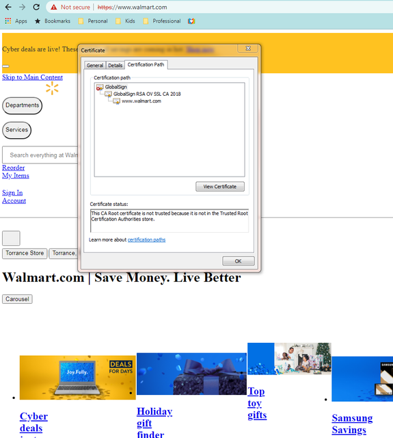The height and width of the screenshot is (438, 393).
Task: Open the Top toy gifts family image
Action: tap(289, 359)
